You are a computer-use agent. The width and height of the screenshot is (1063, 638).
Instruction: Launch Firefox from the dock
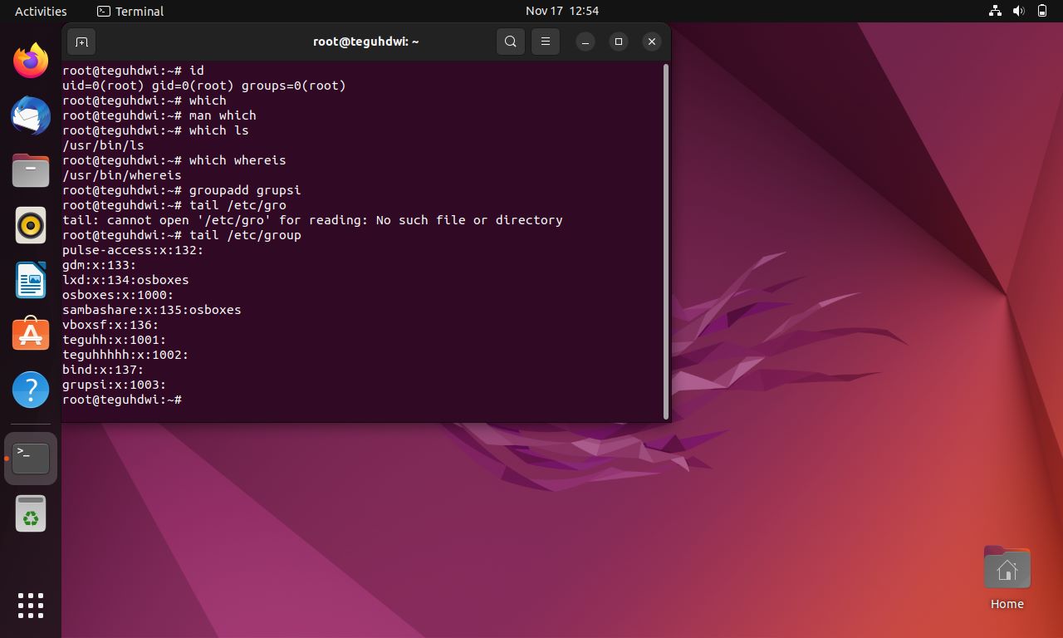[31, 61]
